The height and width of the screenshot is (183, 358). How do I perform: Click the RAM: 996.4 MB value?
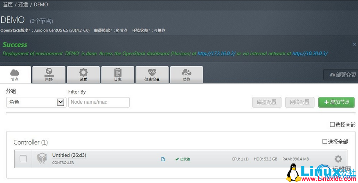[296, 159]
